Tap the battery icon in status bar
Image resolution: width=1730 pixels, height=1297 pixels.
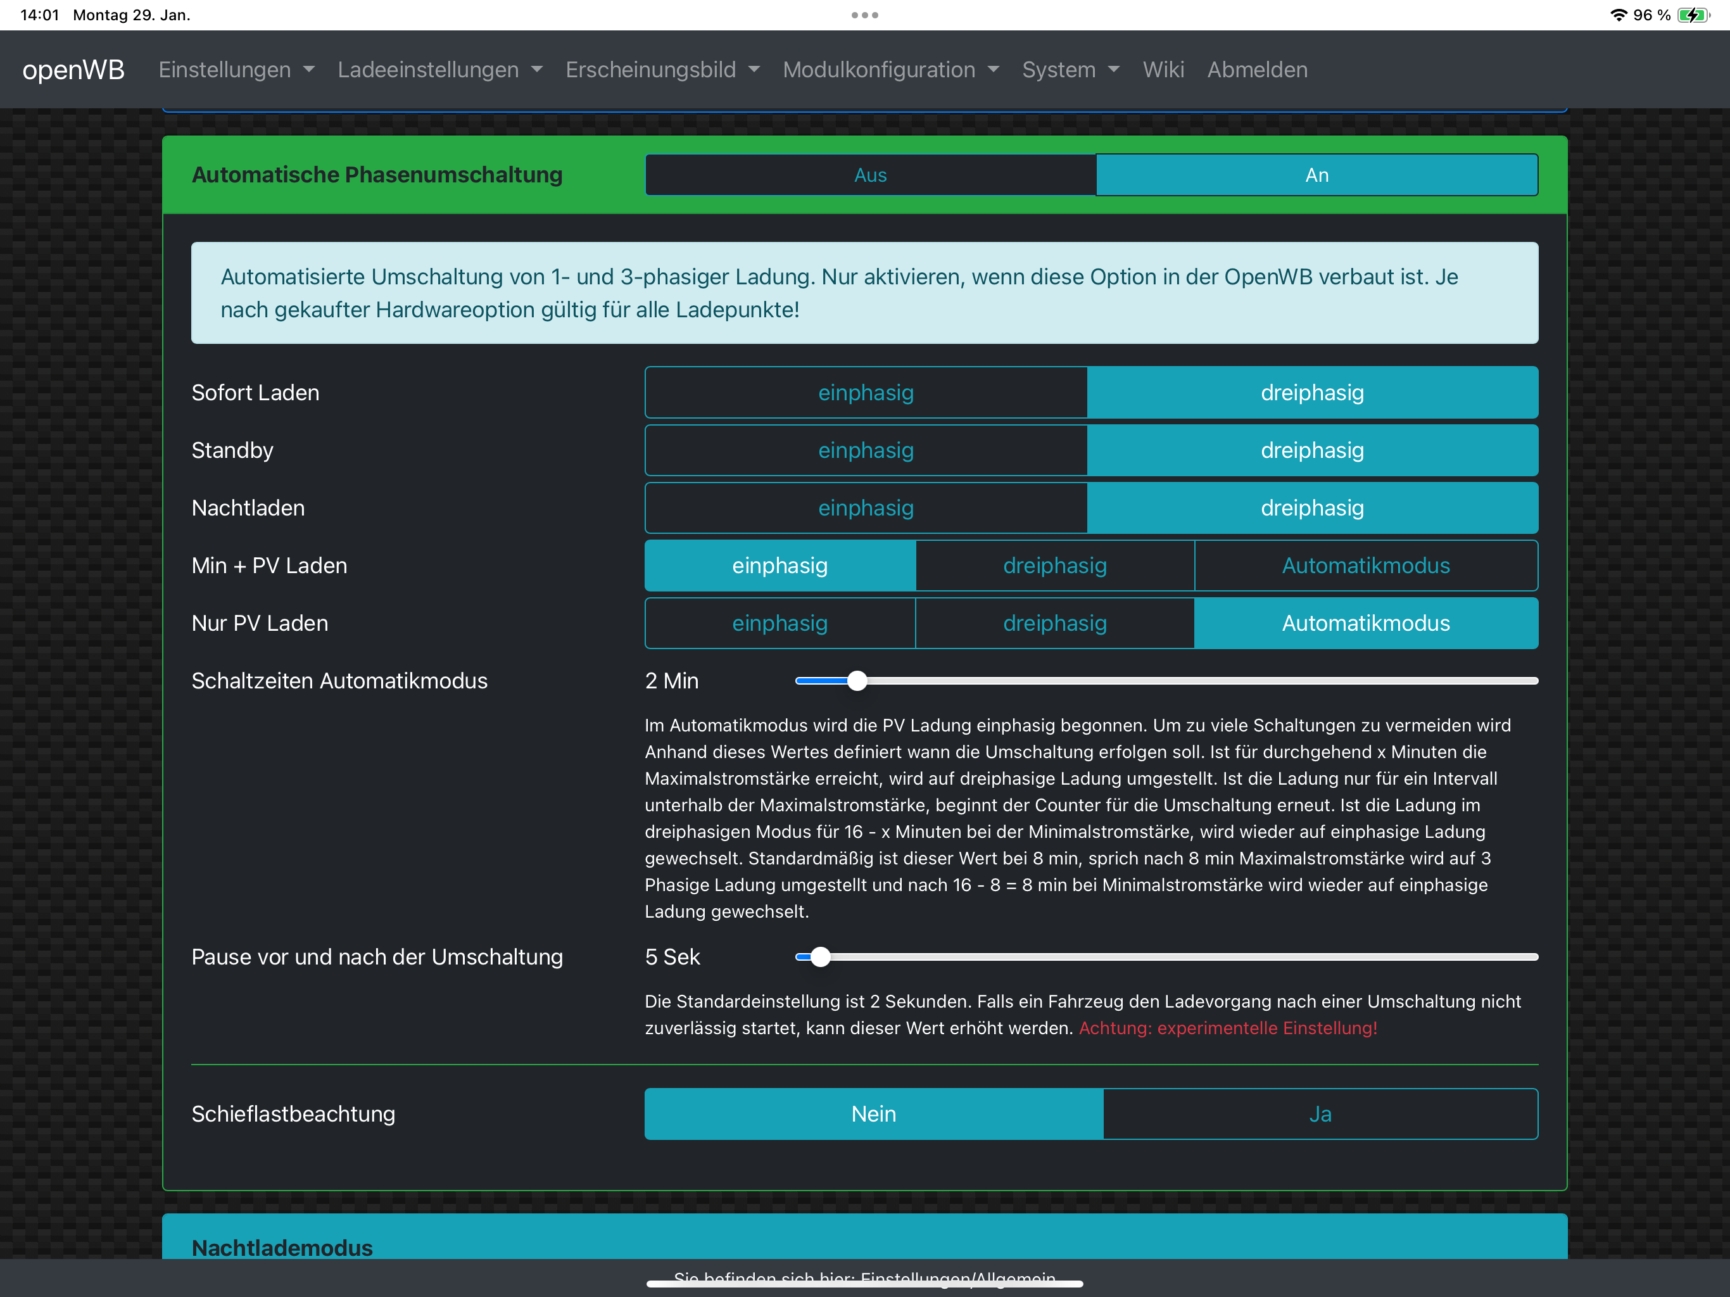(1693, 15)
